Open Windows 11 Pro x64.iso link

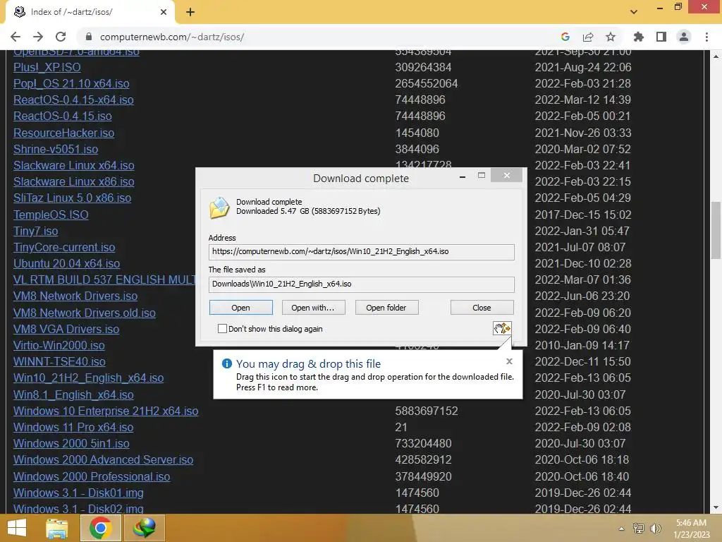point(73,427)
